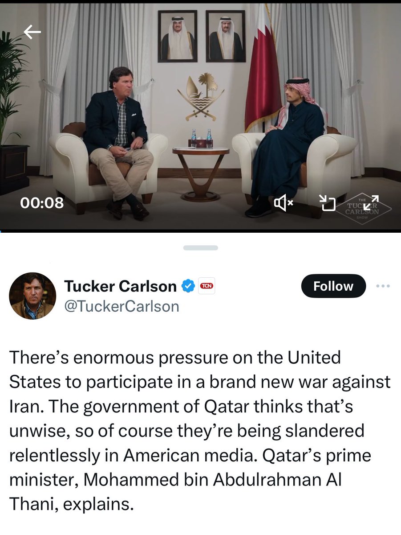401x535 pixels.
Task: Click the video progress bar under the player
Action: tap(200, 231)
